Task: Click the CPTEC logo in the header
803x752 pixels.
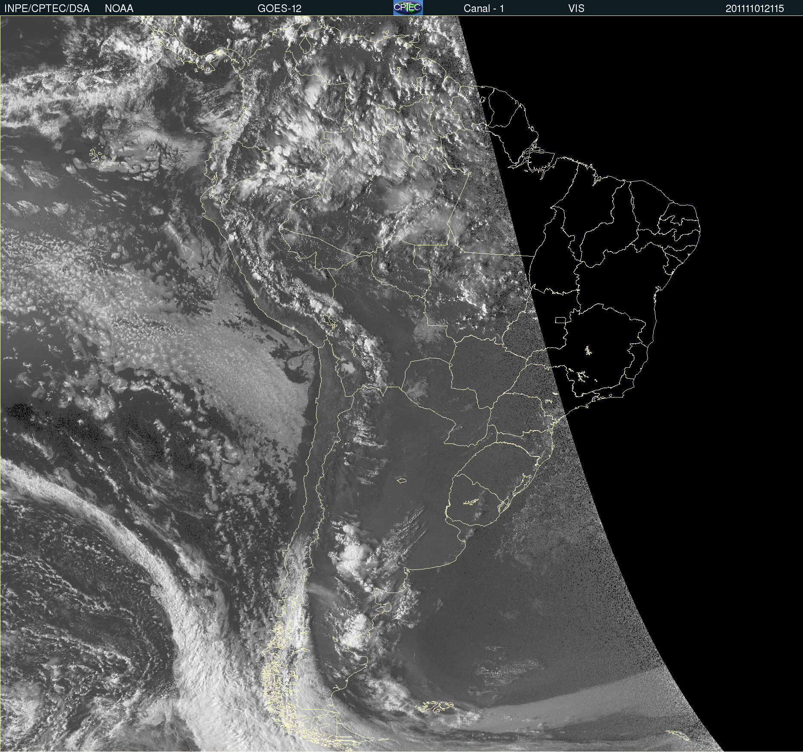Action: [x=408, y=8]
